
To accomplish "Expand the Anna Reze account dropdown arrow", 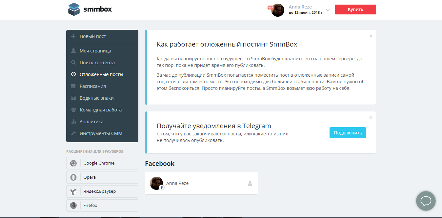I will pos(328,10).
